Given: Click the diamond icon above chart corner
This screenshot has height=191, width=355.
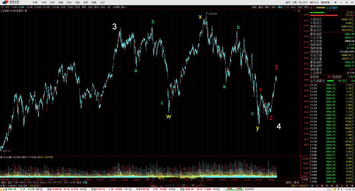Looking at the screenshot, I should 295,11.
